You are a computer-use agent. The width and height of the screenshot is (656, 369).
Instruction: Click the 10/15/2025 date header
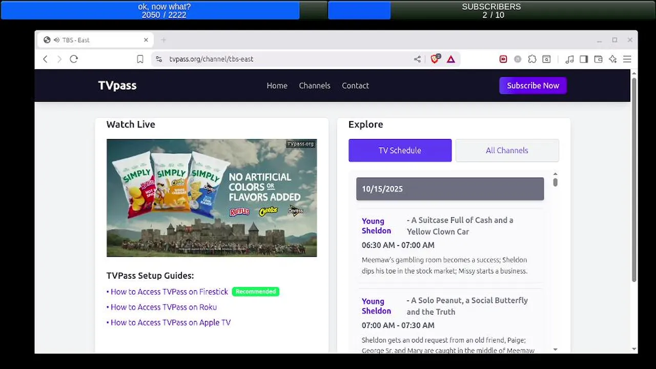pos(450,189)
